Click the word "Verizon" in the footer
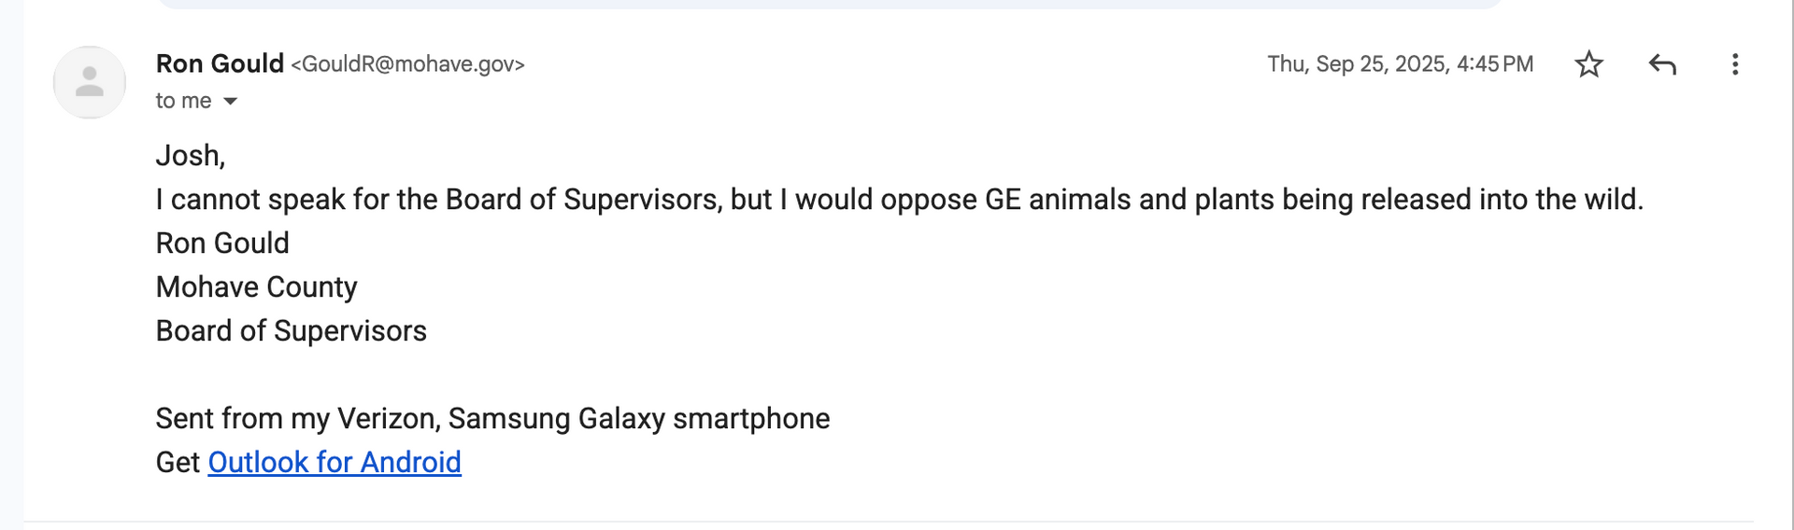The width and height of the screenshot is (1794, 530). [x=388, y=419]
